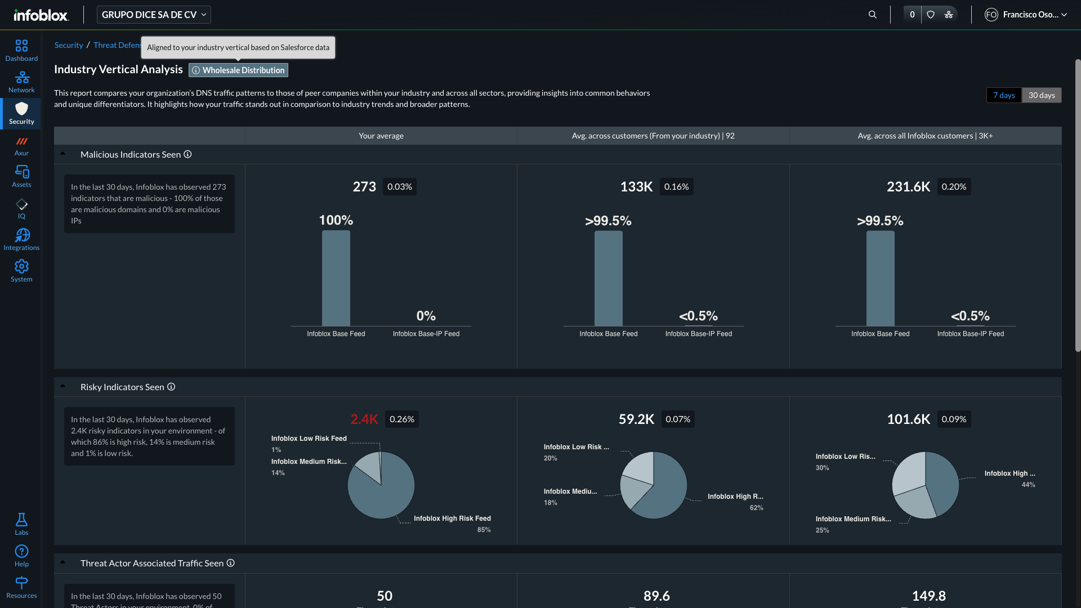Click the page vertical scrollbar
Viewport: 1081px width, 608px height.
click(1078, 205)
